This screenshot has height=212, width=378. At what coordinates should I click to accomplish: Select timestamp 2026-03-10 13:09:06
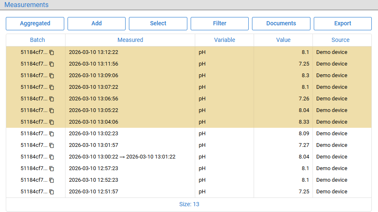coord(94,75)
